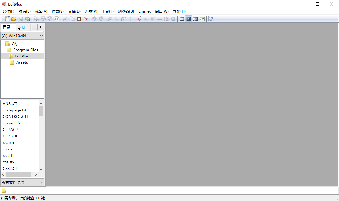Open the Find tool via magnifier icon
Image resolution: width=339 pixels, height=201 pixels.
click(x=109, y=19)
